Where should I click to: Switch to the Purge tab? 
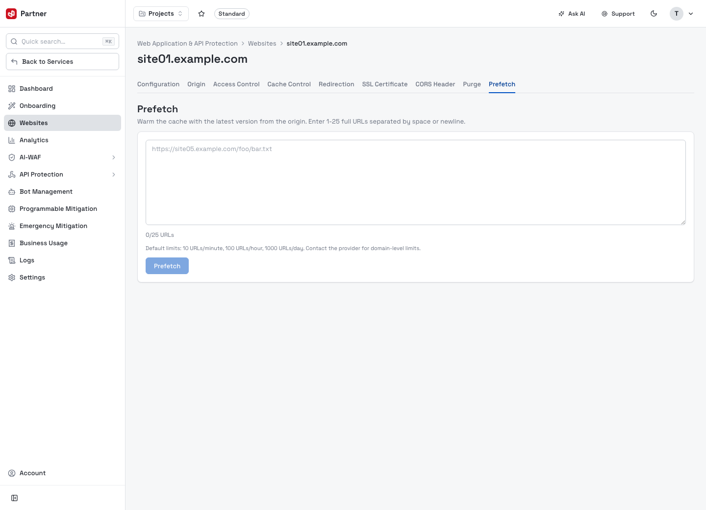(x=472, y=84)
